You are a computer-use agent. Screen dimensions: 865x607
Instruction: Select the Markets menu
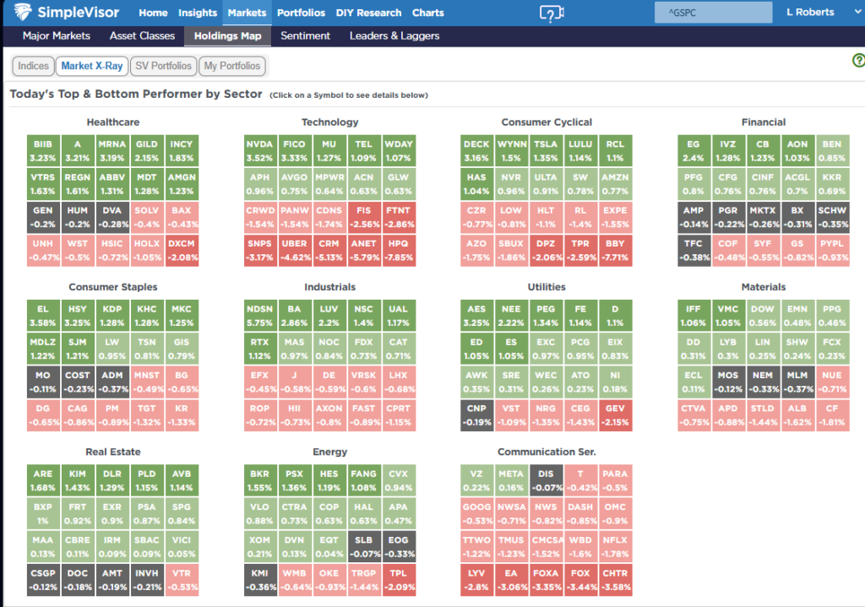247,13
